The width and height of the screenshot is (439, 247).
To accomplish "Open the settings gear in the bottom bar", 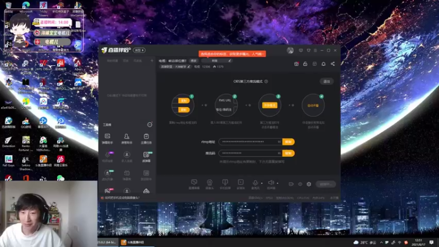I will tap(309, 184).
